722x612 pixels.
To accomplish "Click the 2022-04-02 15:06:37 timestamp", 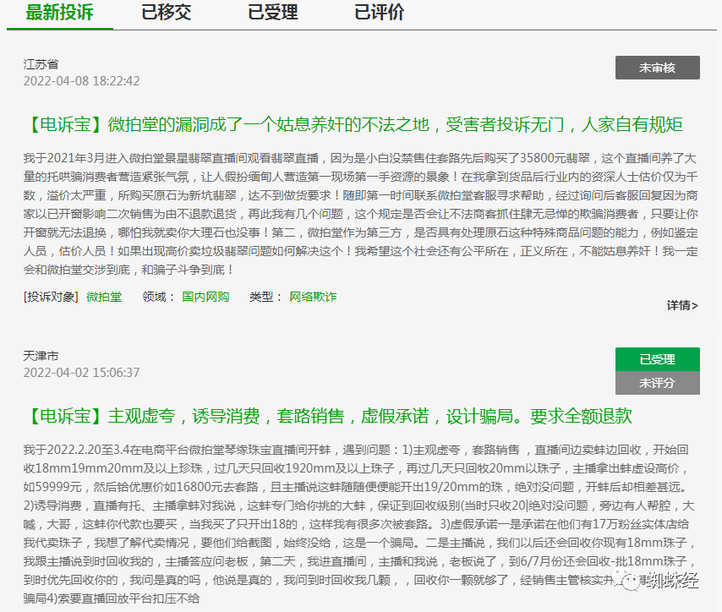I will pyautogui.click(x=81, y=373).
